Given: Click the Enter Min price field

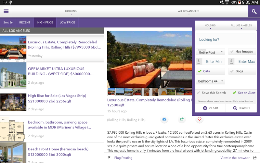Looking at the screenshot, I should [x=210, y=62].
